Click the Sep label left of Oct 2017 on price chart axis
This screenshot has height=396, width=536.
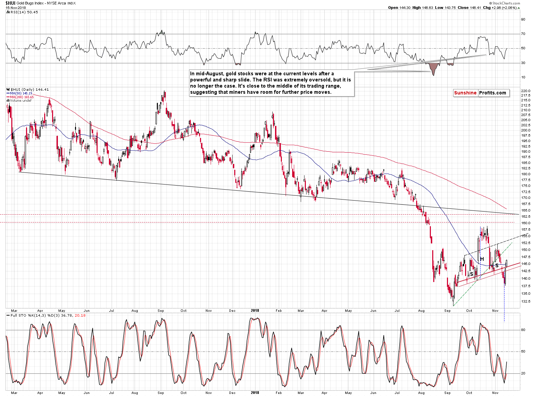161,311
